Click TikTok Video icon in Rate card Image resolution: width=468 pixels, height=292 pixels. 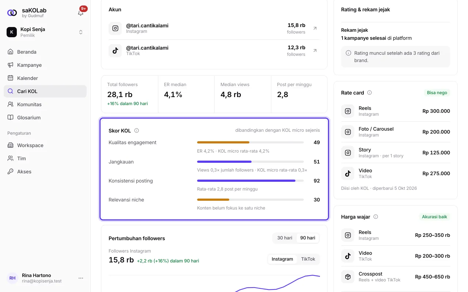click(x=348, y=173)
